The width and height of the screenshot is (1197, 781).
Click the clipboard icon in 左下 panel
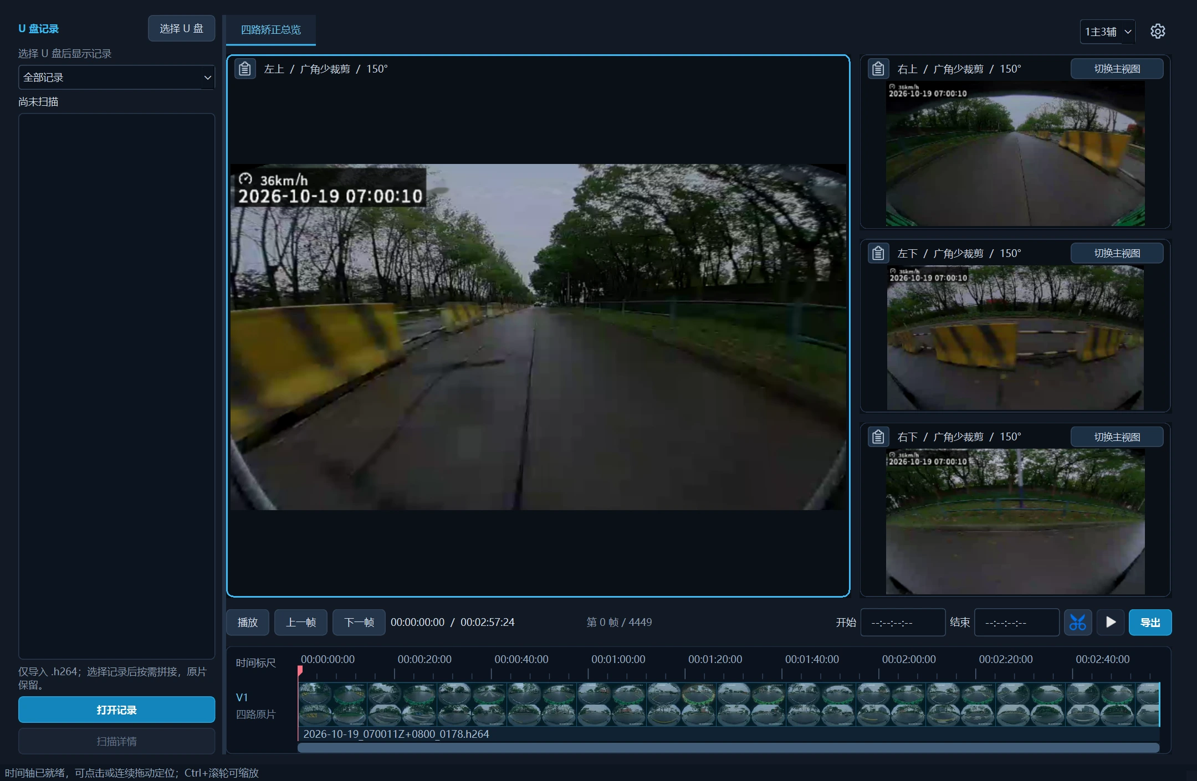coord(878,253)
